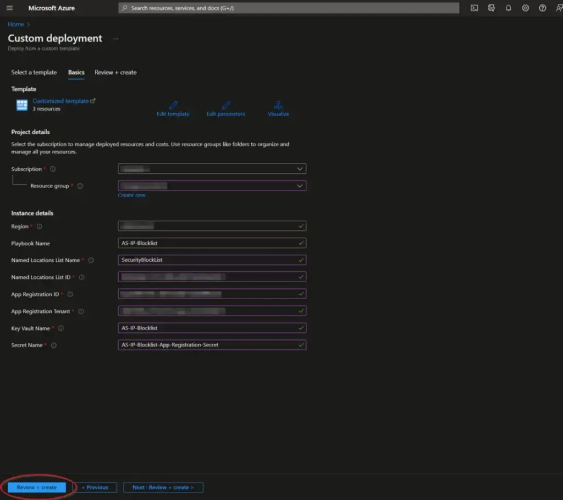The height and width of the screenshot is (500, 563).
Task: Switch to the Select a template tab
Action: coord(34,73)
